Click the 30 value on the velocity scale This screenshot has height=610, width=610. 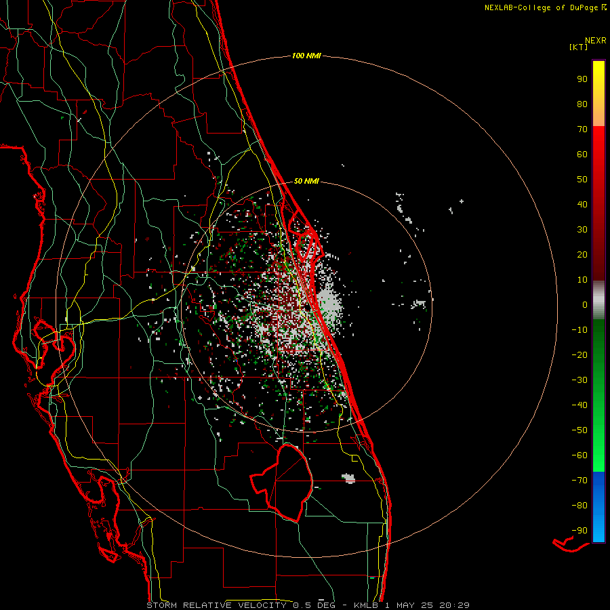pyautogui.click(x=582, y=230)
